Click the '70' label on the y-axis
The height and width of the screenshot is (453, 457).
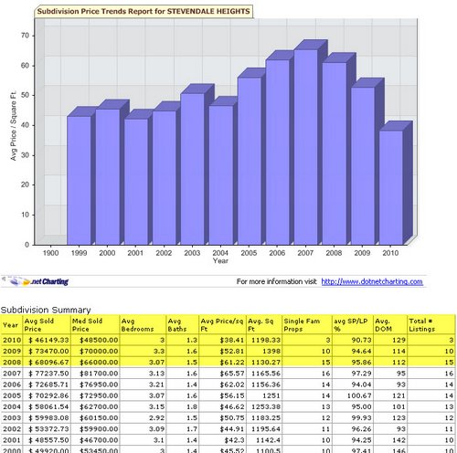point(25,36)
